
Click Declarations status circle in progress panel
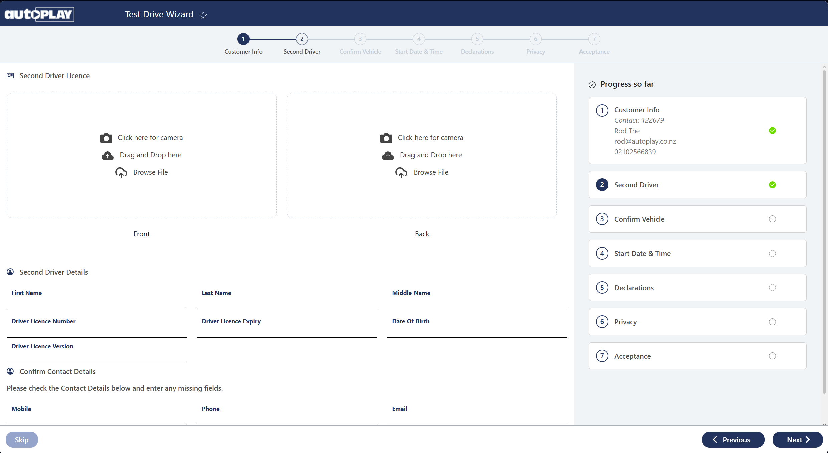pyautogui.click(x=772, y=287)
